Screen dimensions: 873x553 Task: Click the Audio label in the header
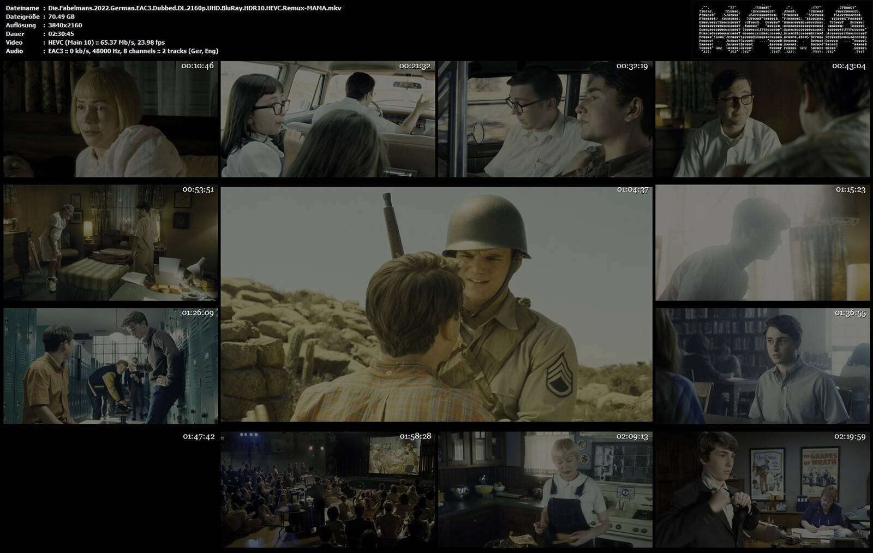pyautogui.click(x=15, y=51)
